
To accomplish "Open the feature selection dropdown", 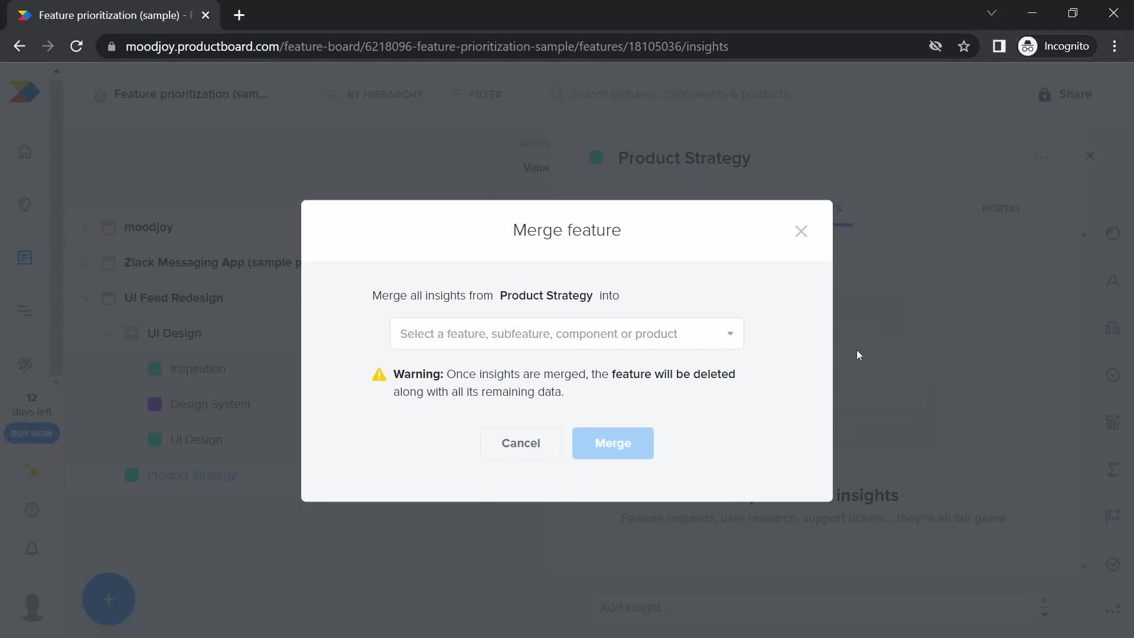I will point(566,334).
